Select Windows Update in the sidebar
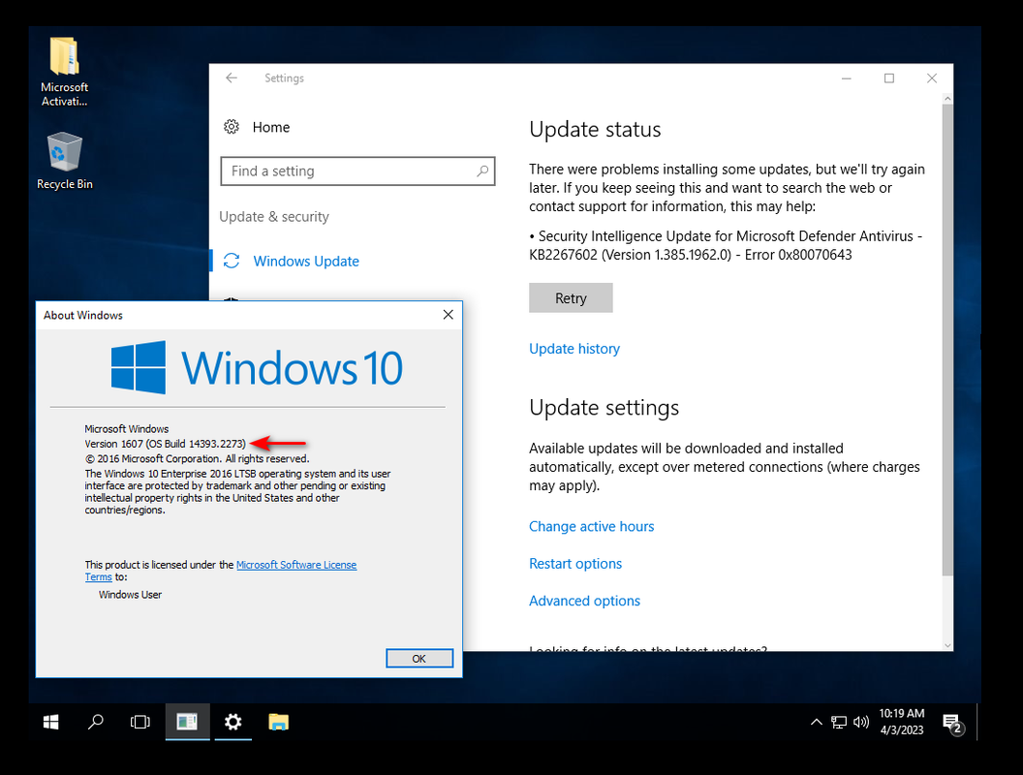This screenshot has width=1023, height=775. tap(306, 261)
